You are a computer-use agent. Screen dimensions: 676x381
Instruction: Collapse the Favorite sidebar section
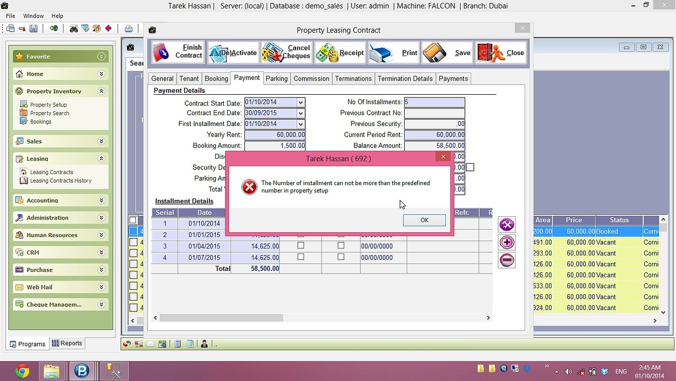(x=101, y=57)
